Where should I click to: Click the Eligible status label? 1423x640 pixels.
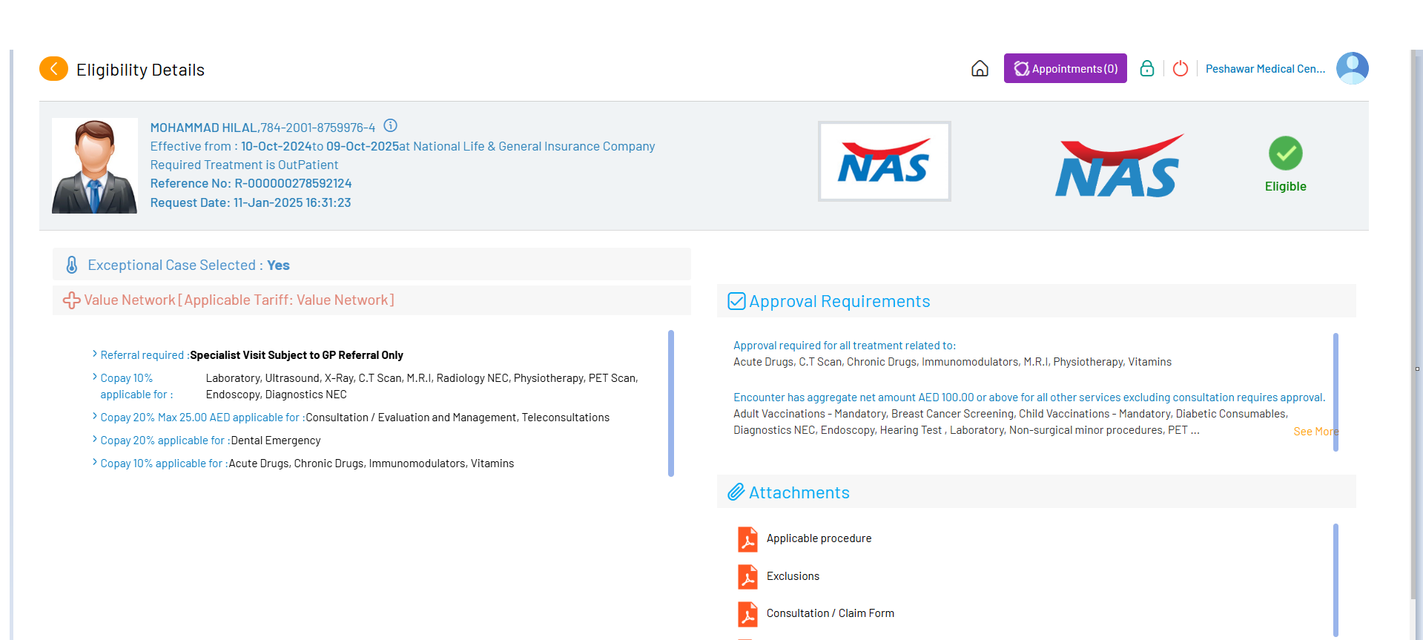(1286, 186)
